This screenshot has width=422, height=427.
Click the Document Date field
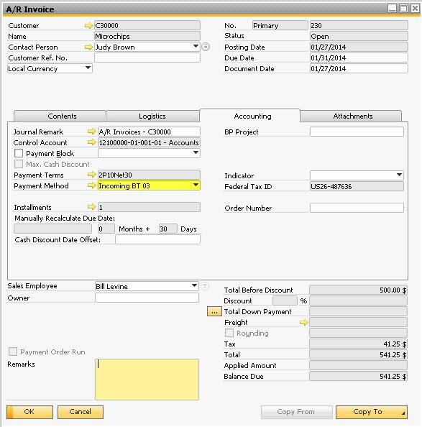359,68
